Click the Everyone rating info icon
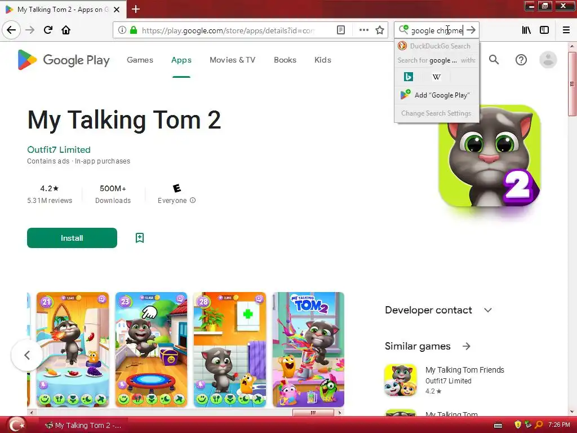Viewport: 577px width, 433px height. pos(193,200)
